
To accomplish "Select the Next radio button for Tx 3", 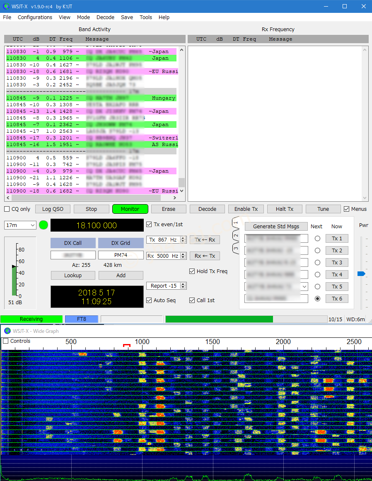I will pos(317,263).
